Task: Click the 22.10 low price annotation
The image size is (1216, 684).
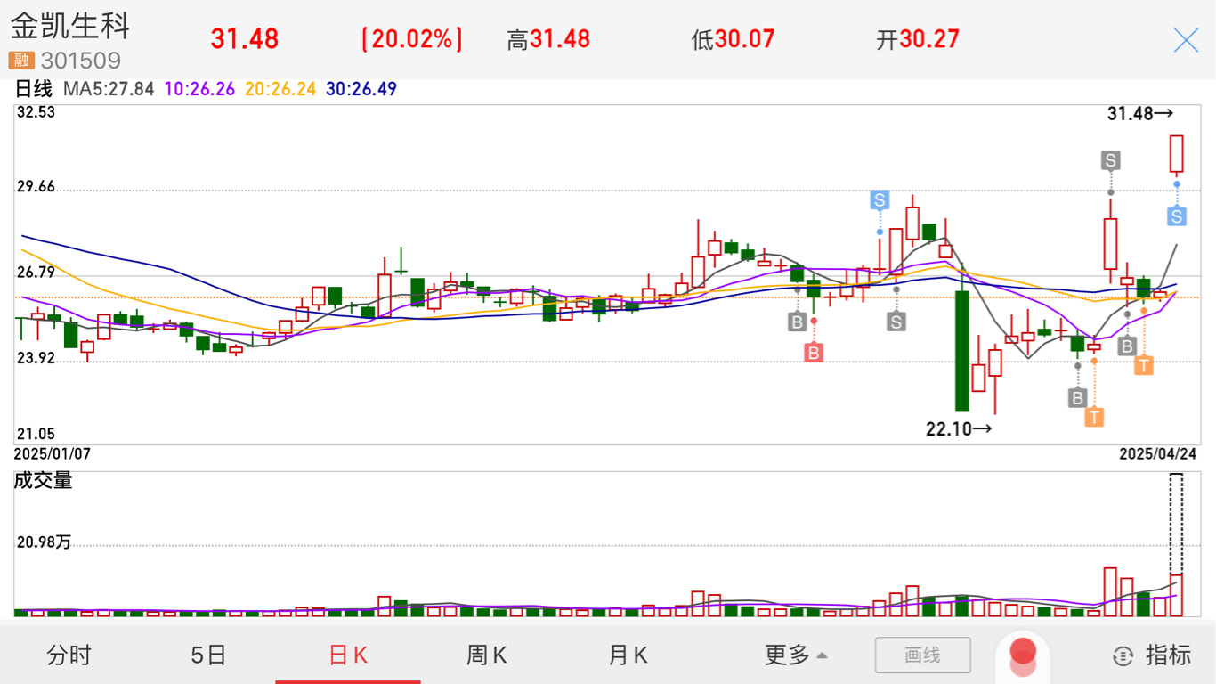Action: 959,428
